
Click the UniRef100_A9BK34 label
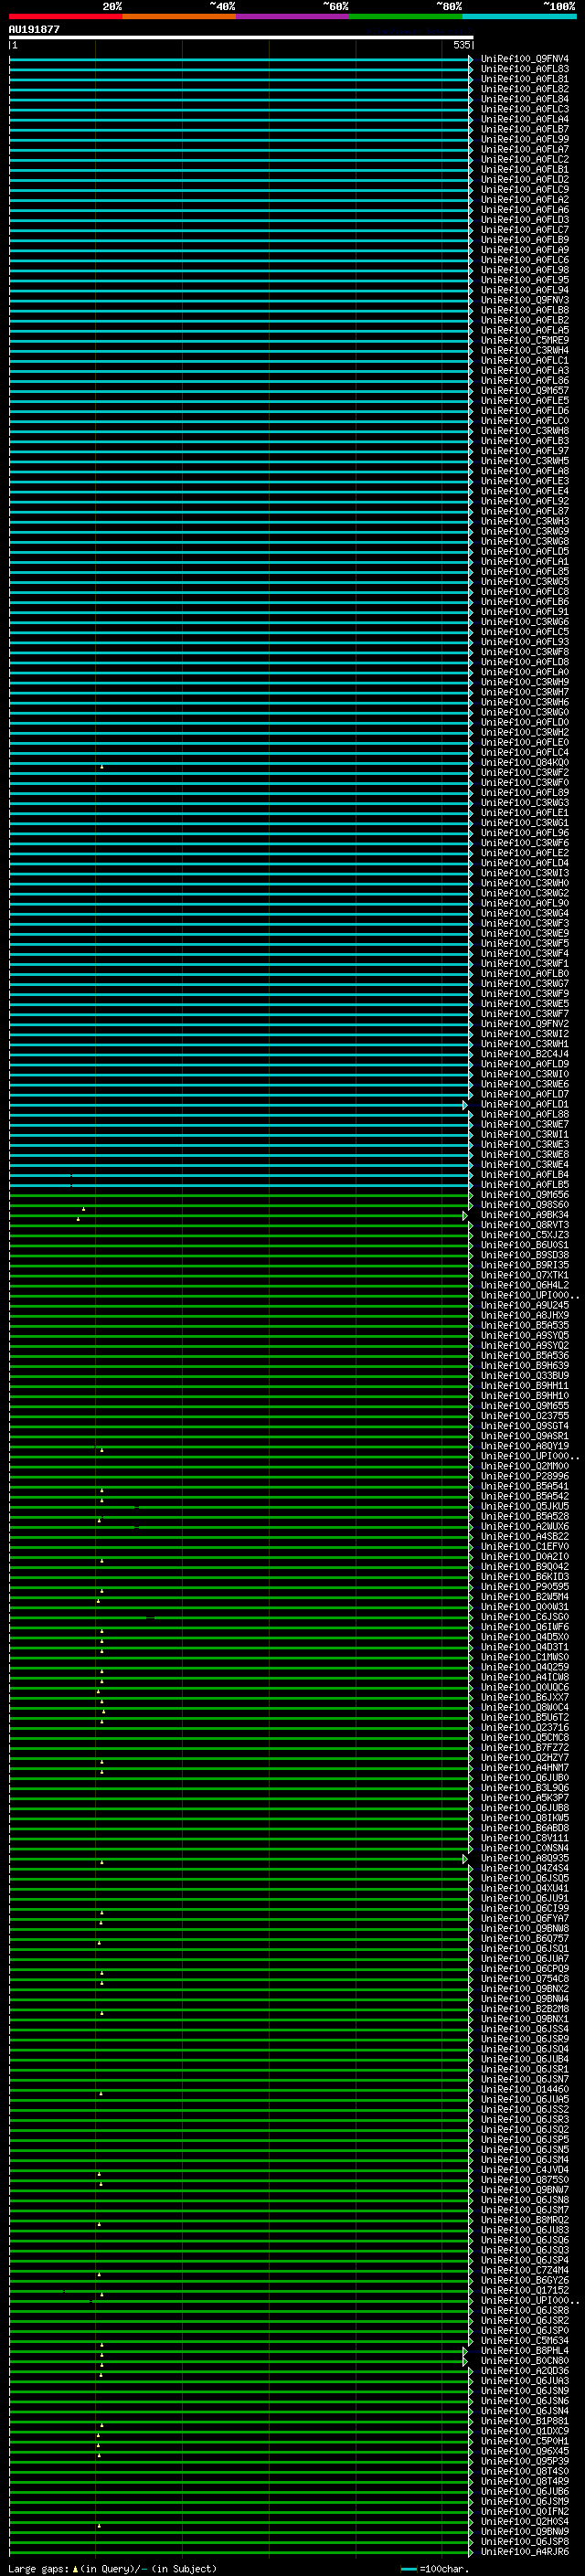pyautogui.click(x=524, y=1215)
